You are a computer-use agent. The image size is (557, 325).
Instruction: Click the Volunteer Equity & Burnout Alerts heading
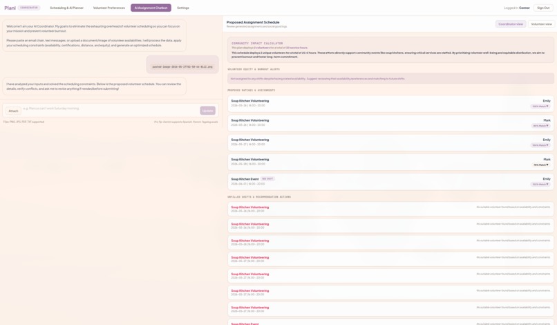[254, 69]
